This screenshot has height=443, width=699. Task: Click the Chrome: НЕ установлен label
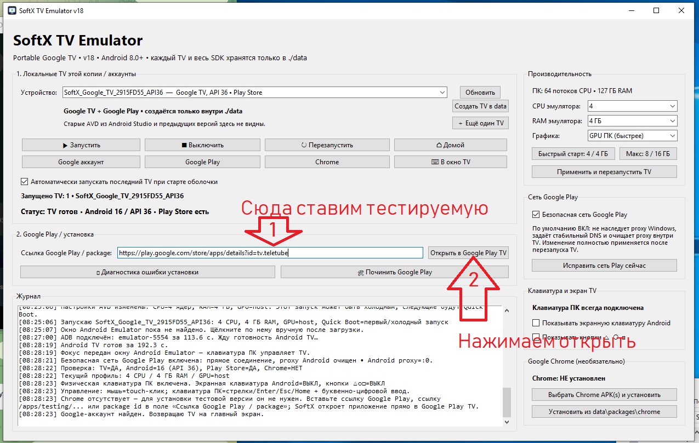(x=570, y=378)
